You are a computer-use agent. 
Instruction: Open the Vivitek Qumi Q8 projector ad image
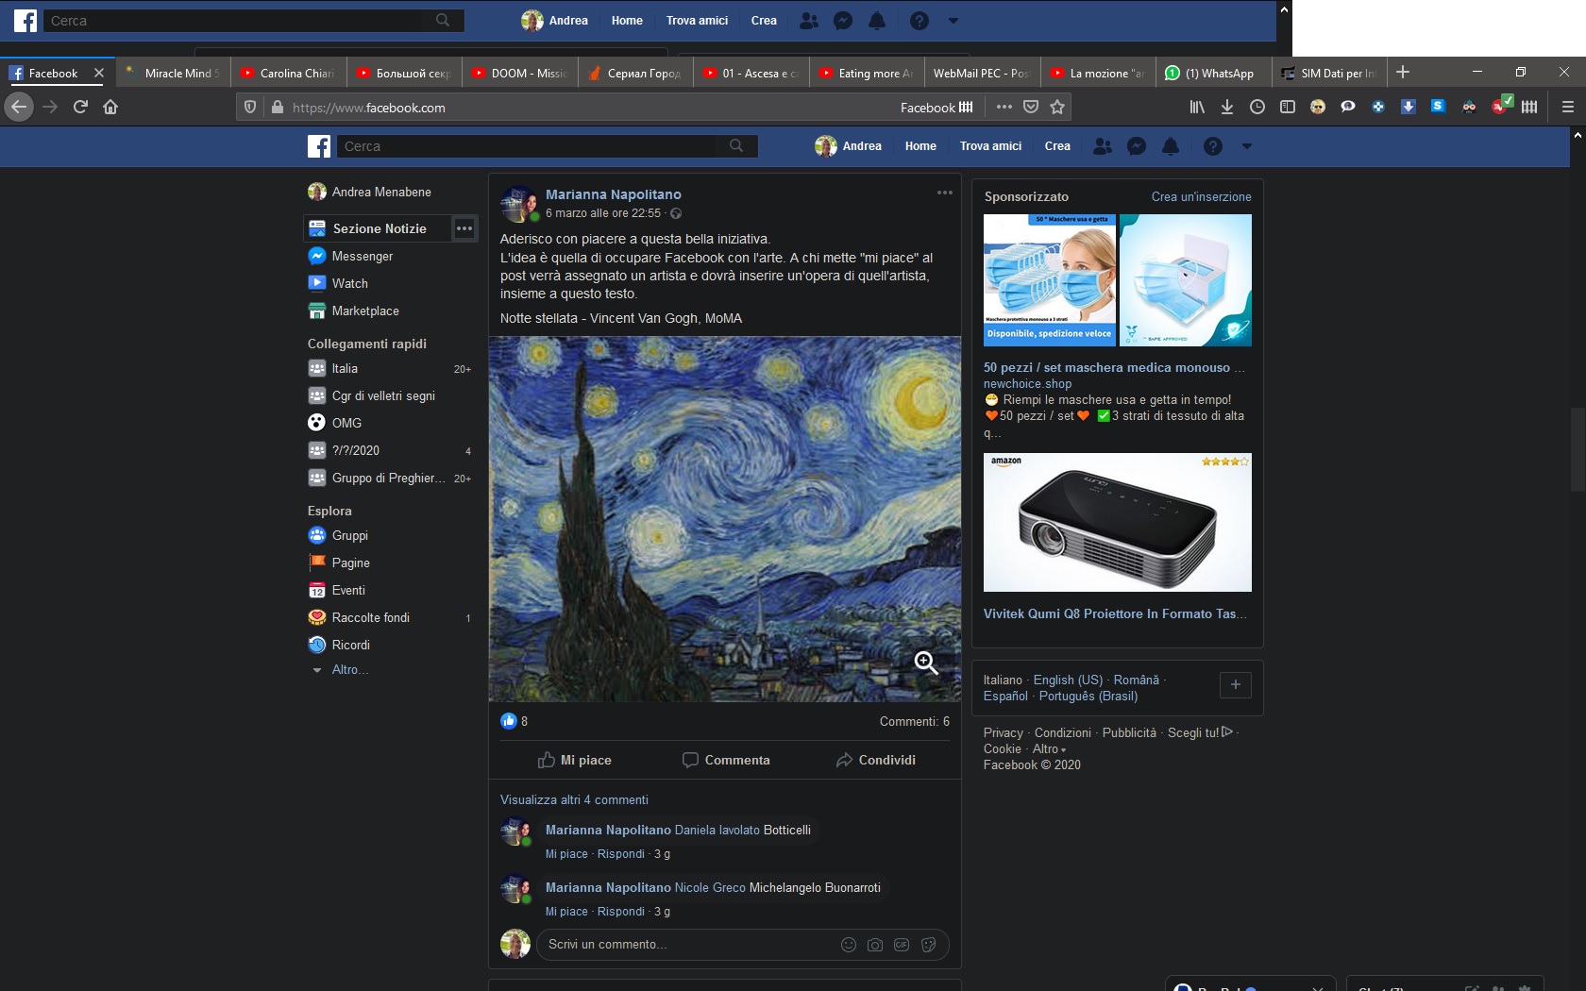1117,522
